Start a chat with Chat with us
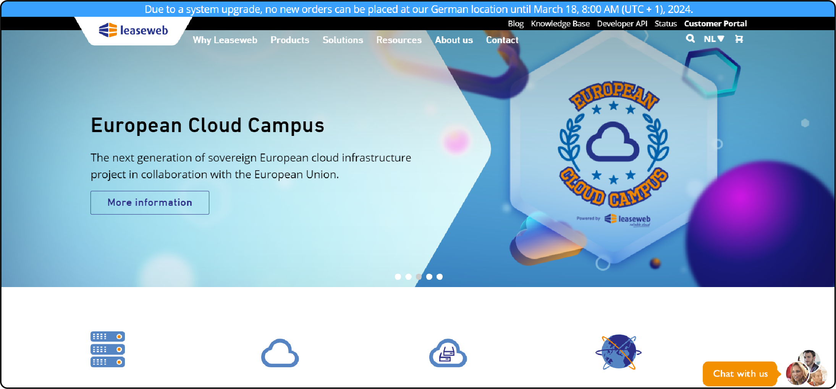836x389 pixels. click(x=740, y=374)
